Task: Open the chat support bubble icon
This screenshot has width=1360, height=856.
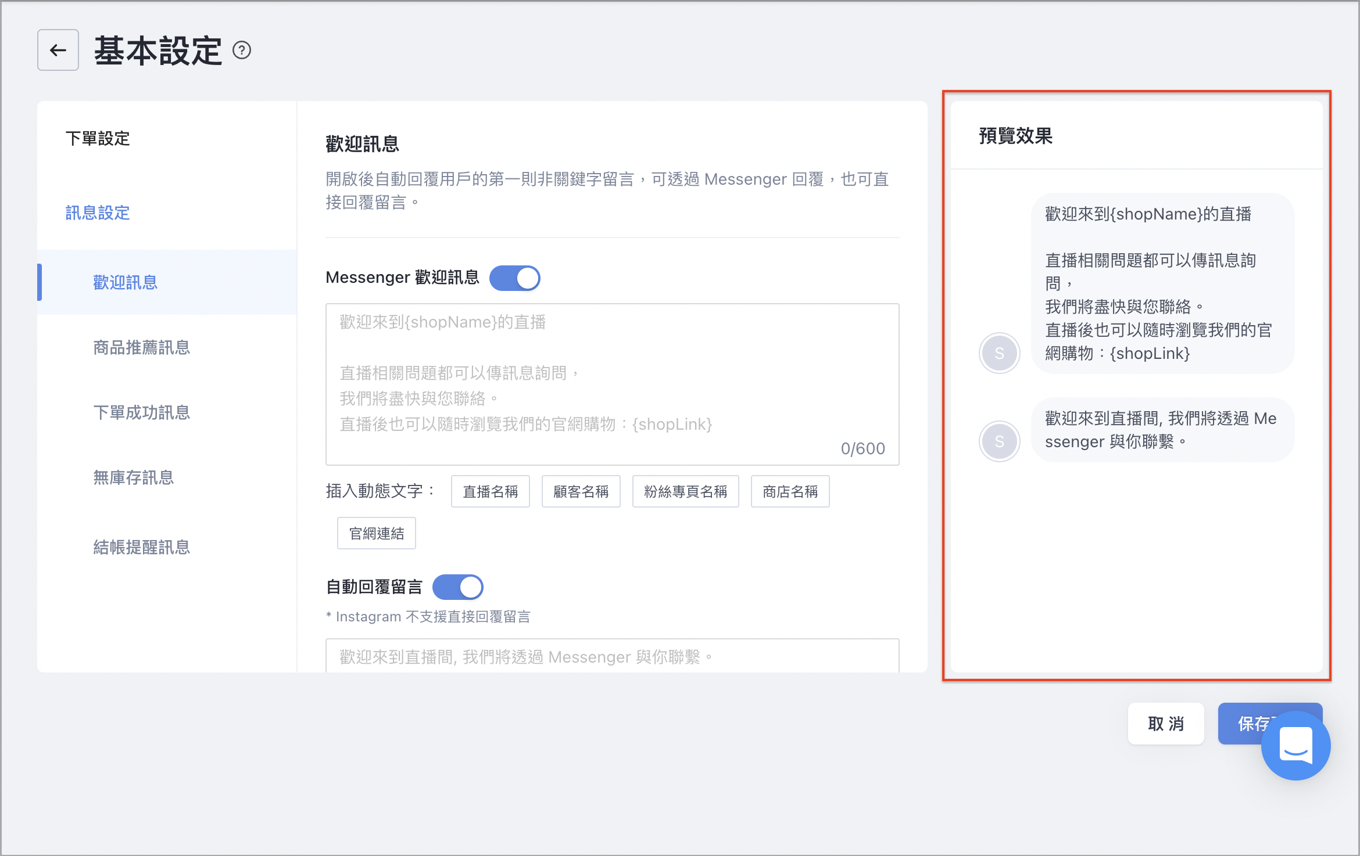Action: [1295, 745]
